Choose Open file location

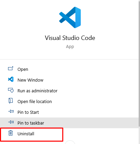tap(69, 101)
